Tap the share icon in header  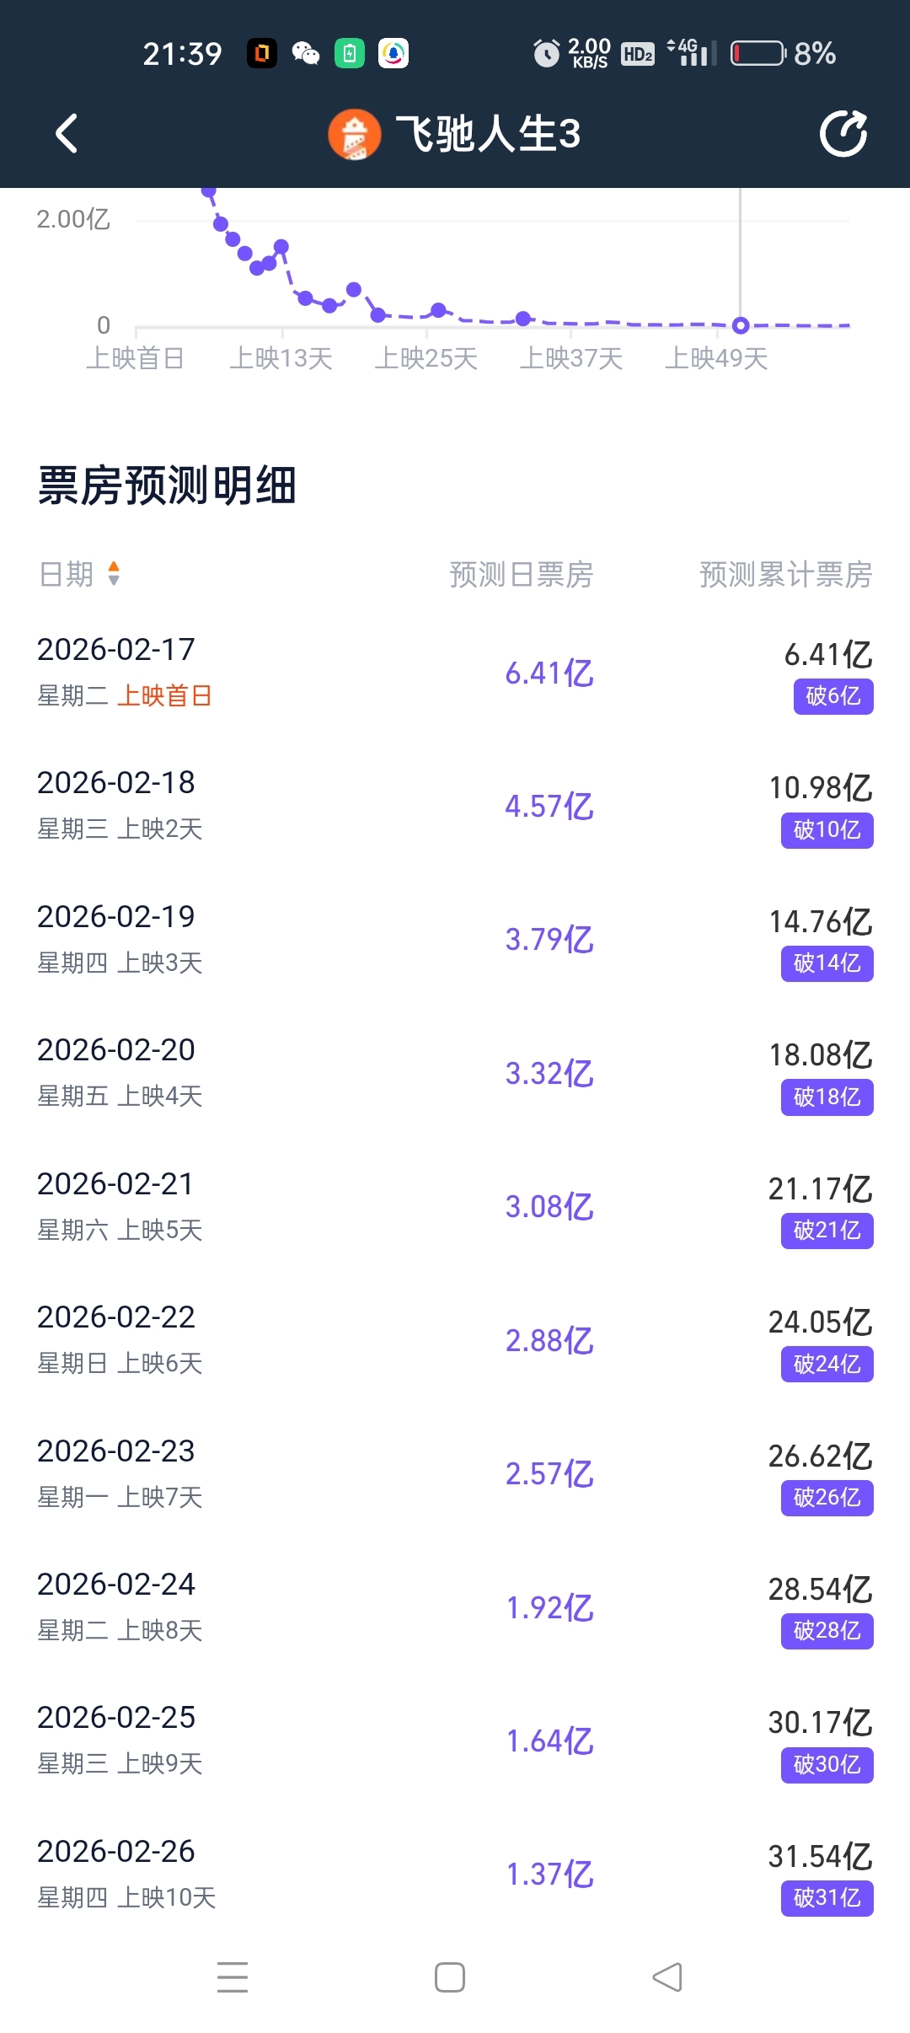point(843,134)
